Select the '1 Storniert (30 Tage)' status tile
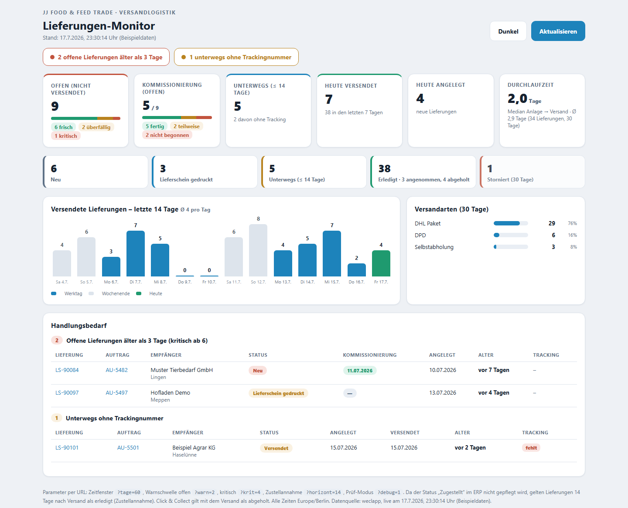The image size is (628, 508). (x=532, y=172)
